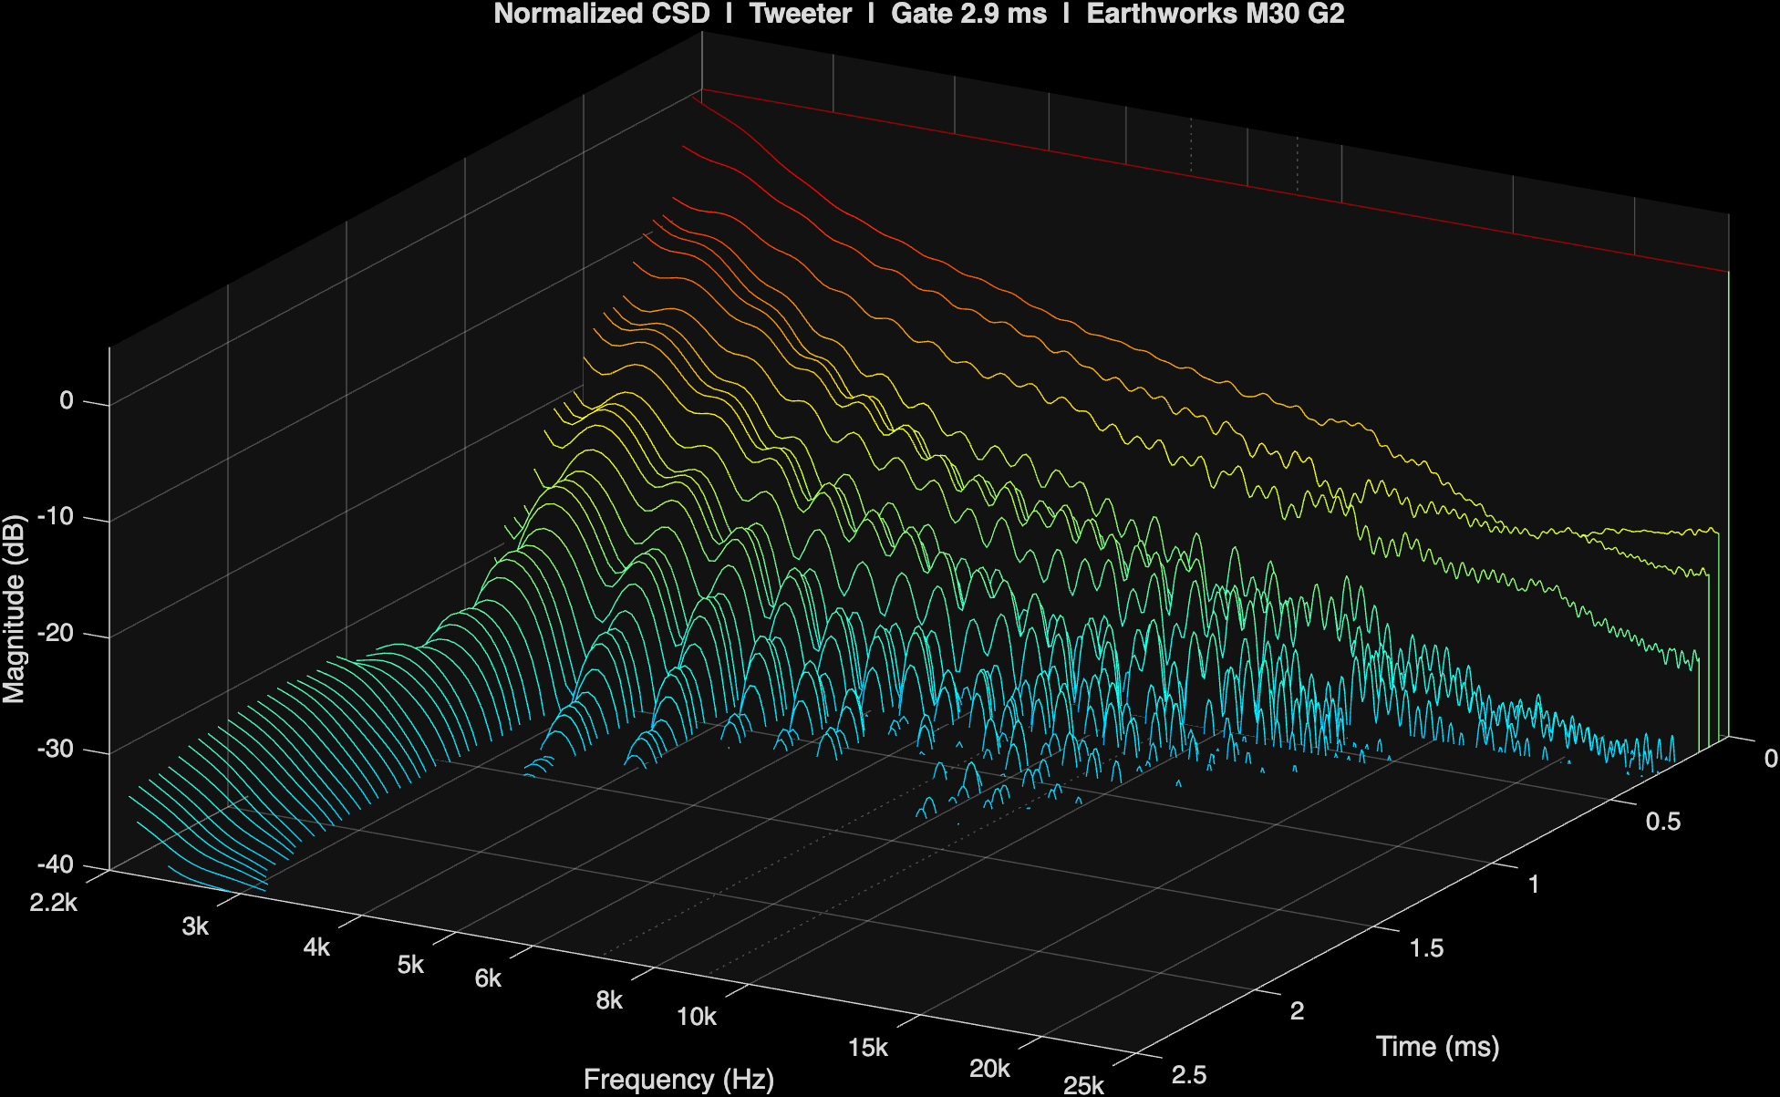Click the 2.2k frequency tick label

point(54,903)
